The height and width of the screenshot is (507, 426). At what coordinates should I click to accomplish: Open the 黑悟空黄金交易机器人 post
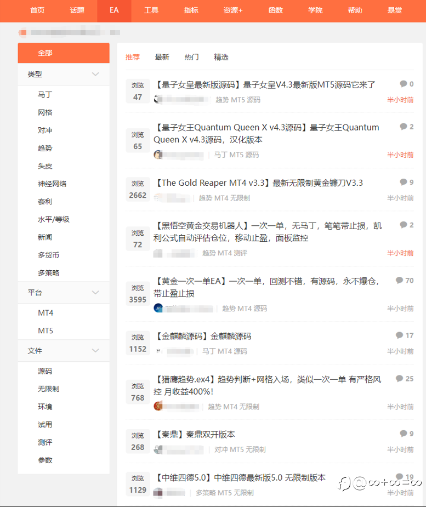pyautogui.click(x=268, y=232)
